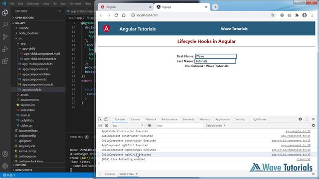Show the console sidebar
The image size is (319, 179).
tap(100, 126)
